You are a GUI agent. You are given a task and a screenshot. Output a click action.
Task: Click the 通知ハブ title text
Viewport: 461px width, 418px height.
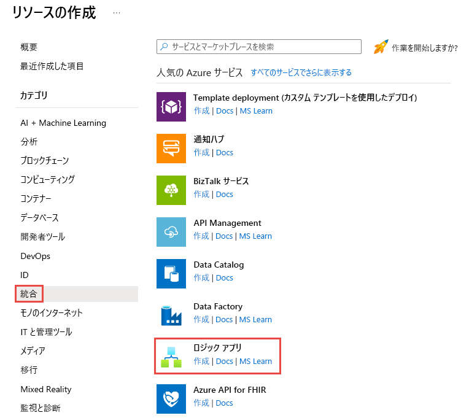pos(209,139)
